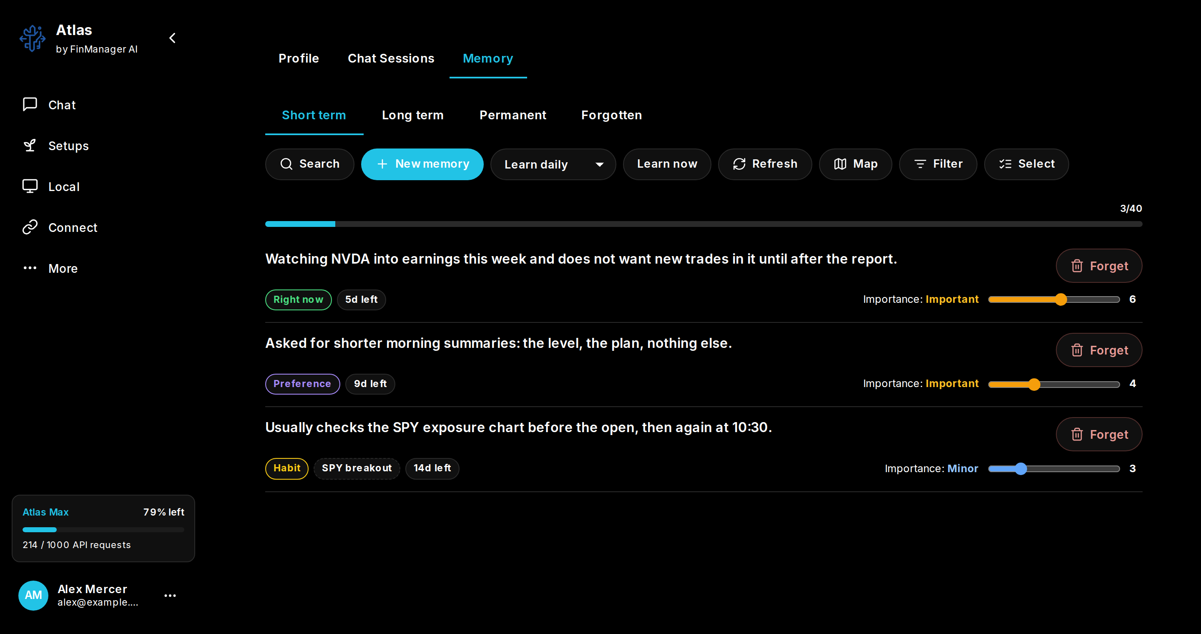The height and width of the screenshot is (634, 1201).
Task: Click the SPY breakout tag
Action: pyautogui.click(x=357, y=468)
